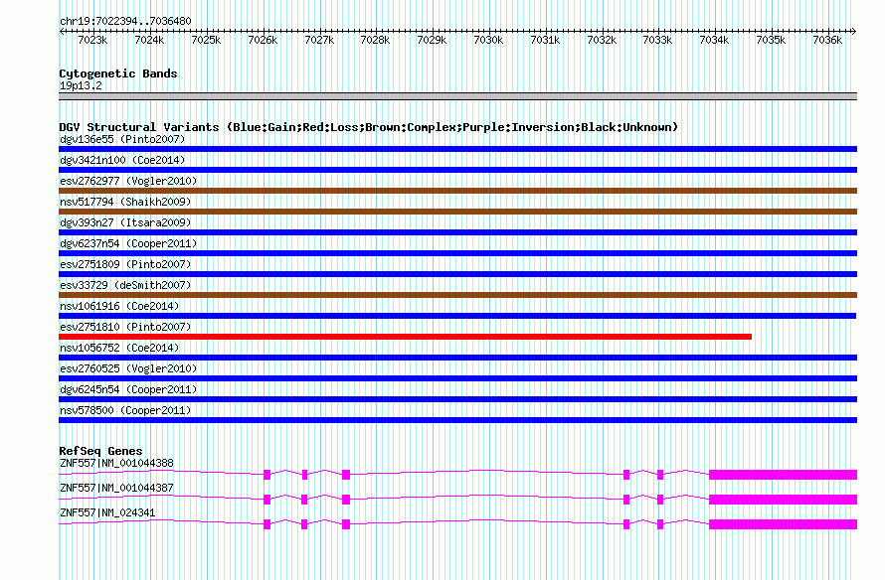Select the dgv3421n100 blue variant bar
The width and height of the screenshot is (885, 580).
(457, 170)
